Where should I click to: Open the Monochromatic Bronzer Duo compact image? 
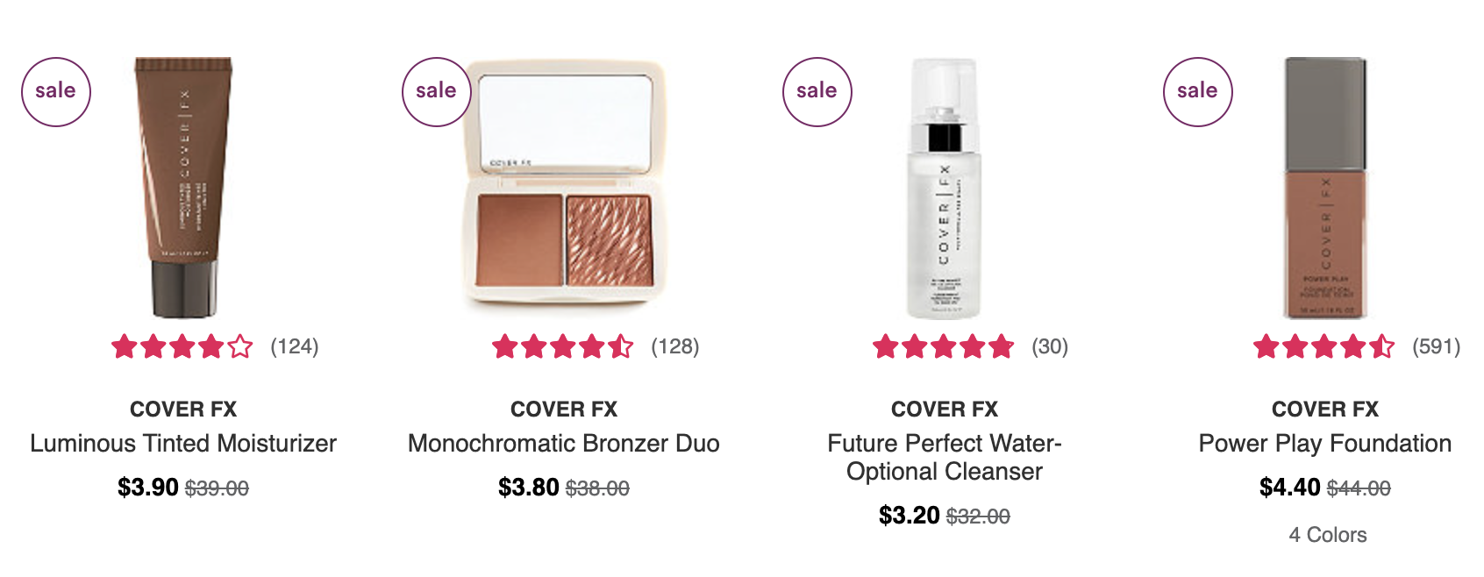click(564, 184)
